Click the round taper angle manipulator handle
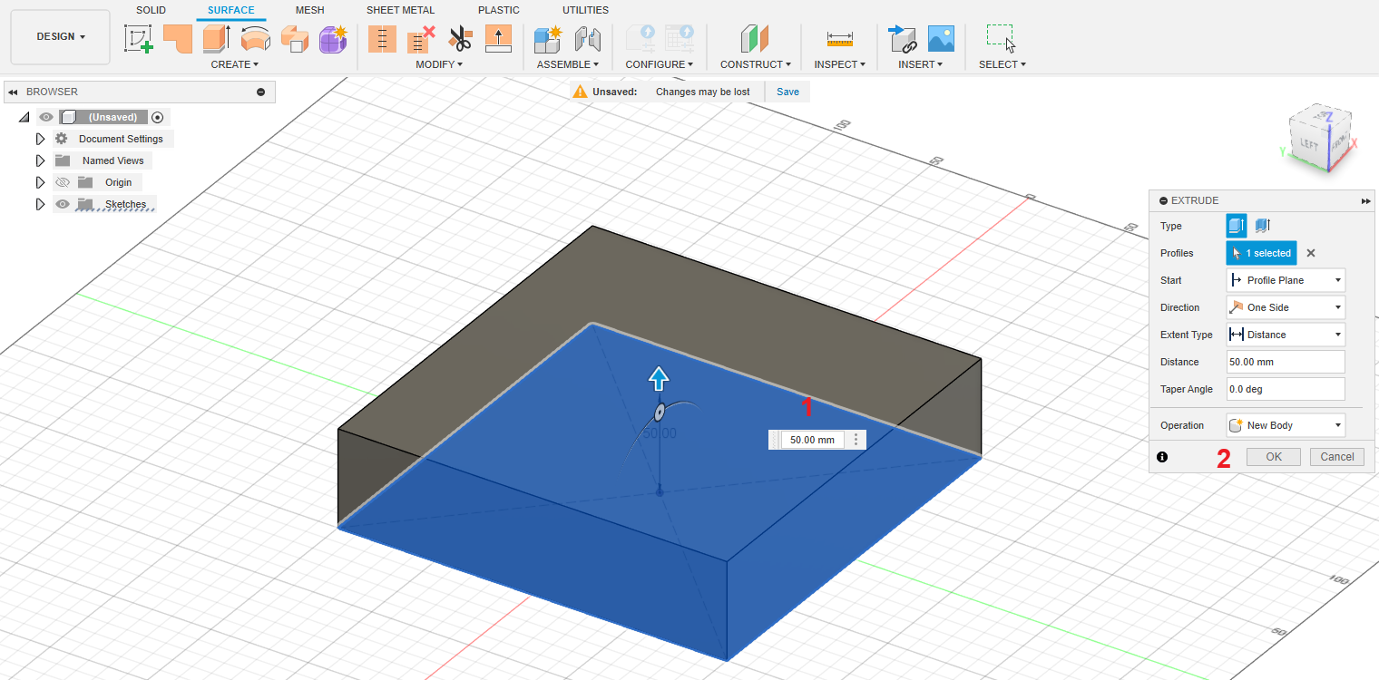Screen dimensions: 1379x680 click(x=660, y=413)
